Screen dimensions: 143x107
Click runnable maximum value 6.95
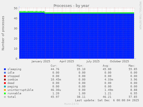click(x=134, y=93)
